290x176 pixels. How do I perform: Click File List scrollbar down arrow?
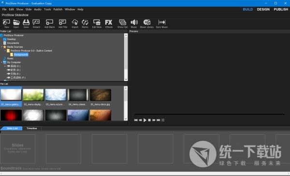(126, 119)
